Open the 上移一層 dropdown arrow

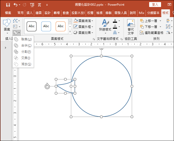160,21
